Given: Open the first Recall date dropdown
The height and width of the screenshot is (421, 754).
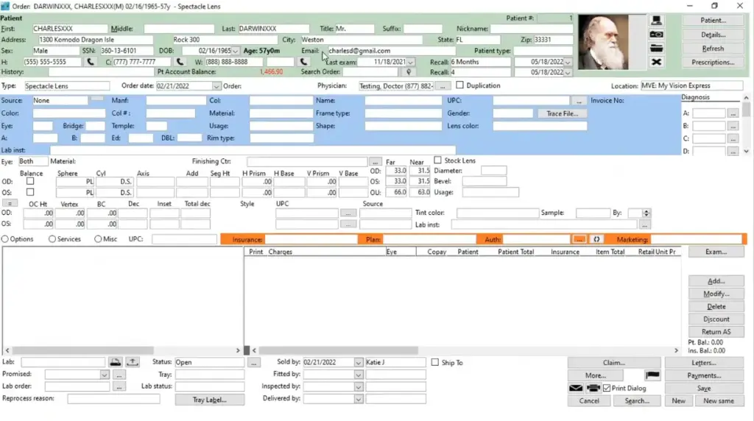Looking at the screenshot, I should coord(568,62).
